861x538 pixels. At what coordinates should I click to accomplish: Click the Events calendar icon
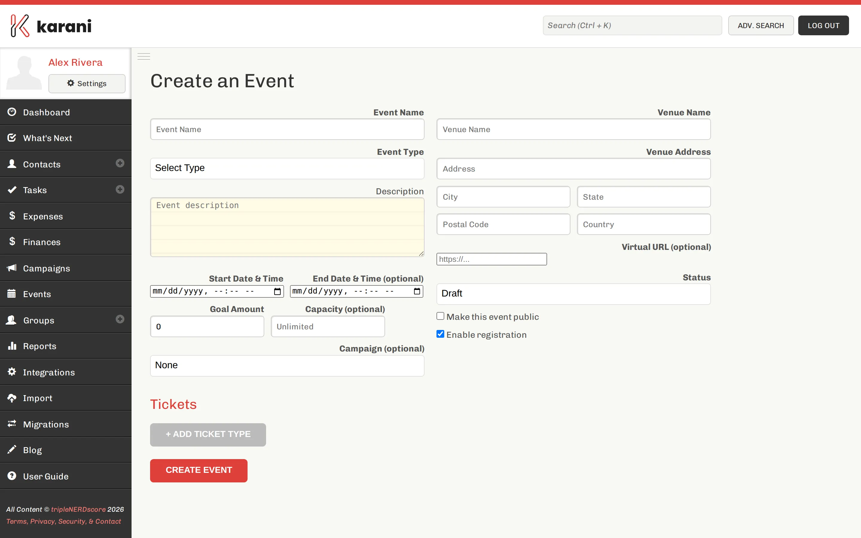click(12, 294)
